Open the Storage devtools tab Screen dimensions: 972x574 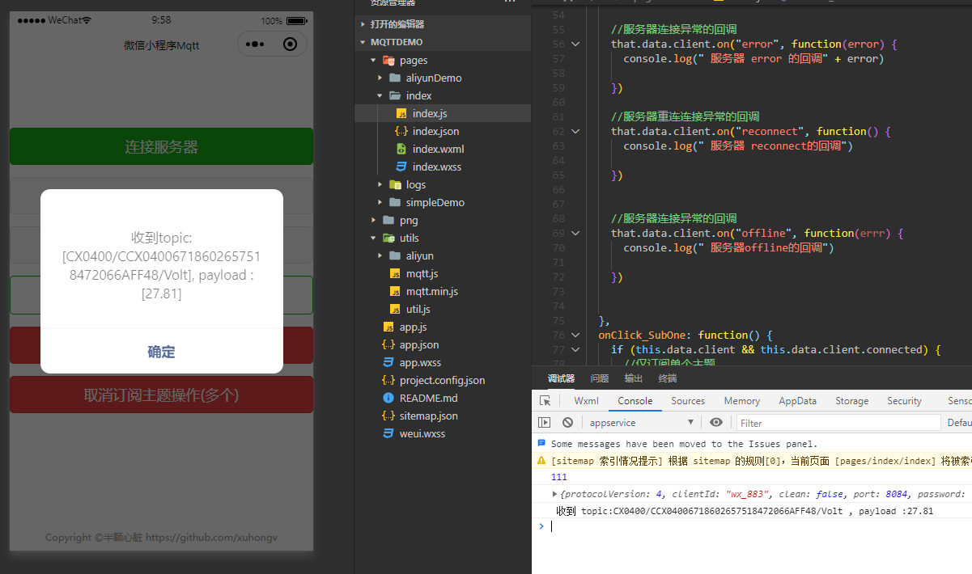click(x=852, y=401)
